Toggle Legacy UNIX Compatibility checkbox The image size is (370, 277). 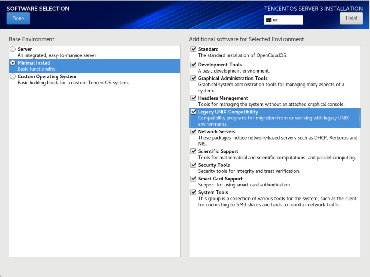point(193,112)
